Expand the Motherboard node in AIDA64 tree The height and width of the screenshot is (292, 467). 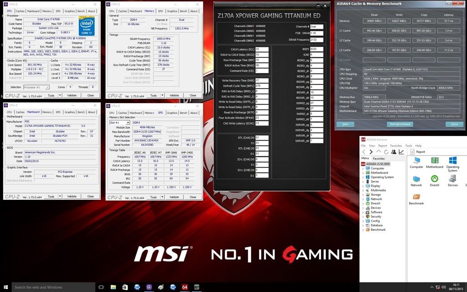pyautogui.click(x=363, y=173)
